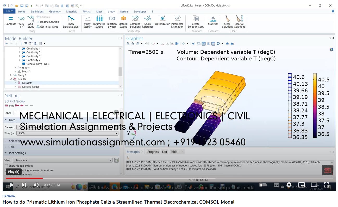The width and height of the screenshot is (338, 207).
Task: Click Create Solution Copy icon
Action: [196, 18]
